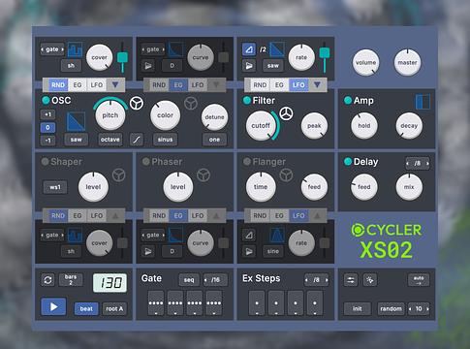This screenshot has width=470, height=349.
Task: Click the retrigger icon in top EG module
Action: 148,66
